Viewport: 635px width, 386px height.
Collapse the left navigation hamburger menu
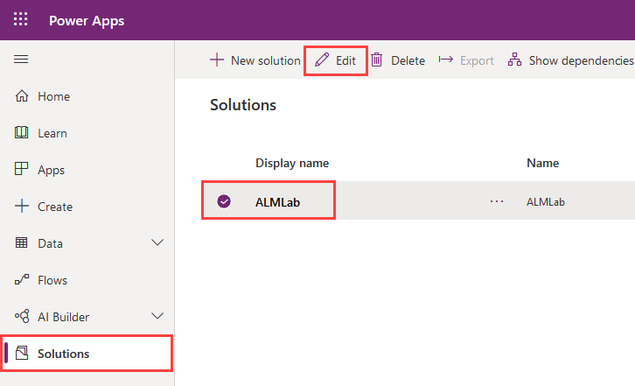pos(22,60)
